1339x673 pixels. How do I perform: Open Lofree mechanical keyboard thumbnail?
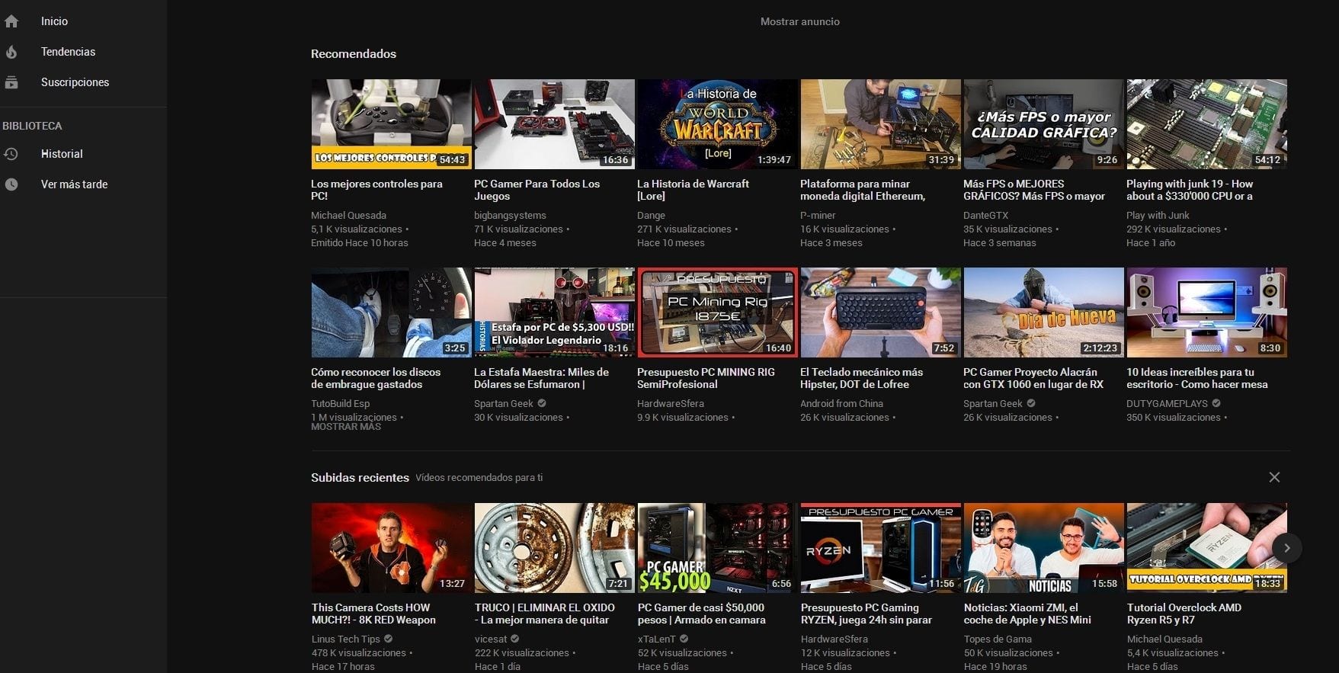point(880,312)
